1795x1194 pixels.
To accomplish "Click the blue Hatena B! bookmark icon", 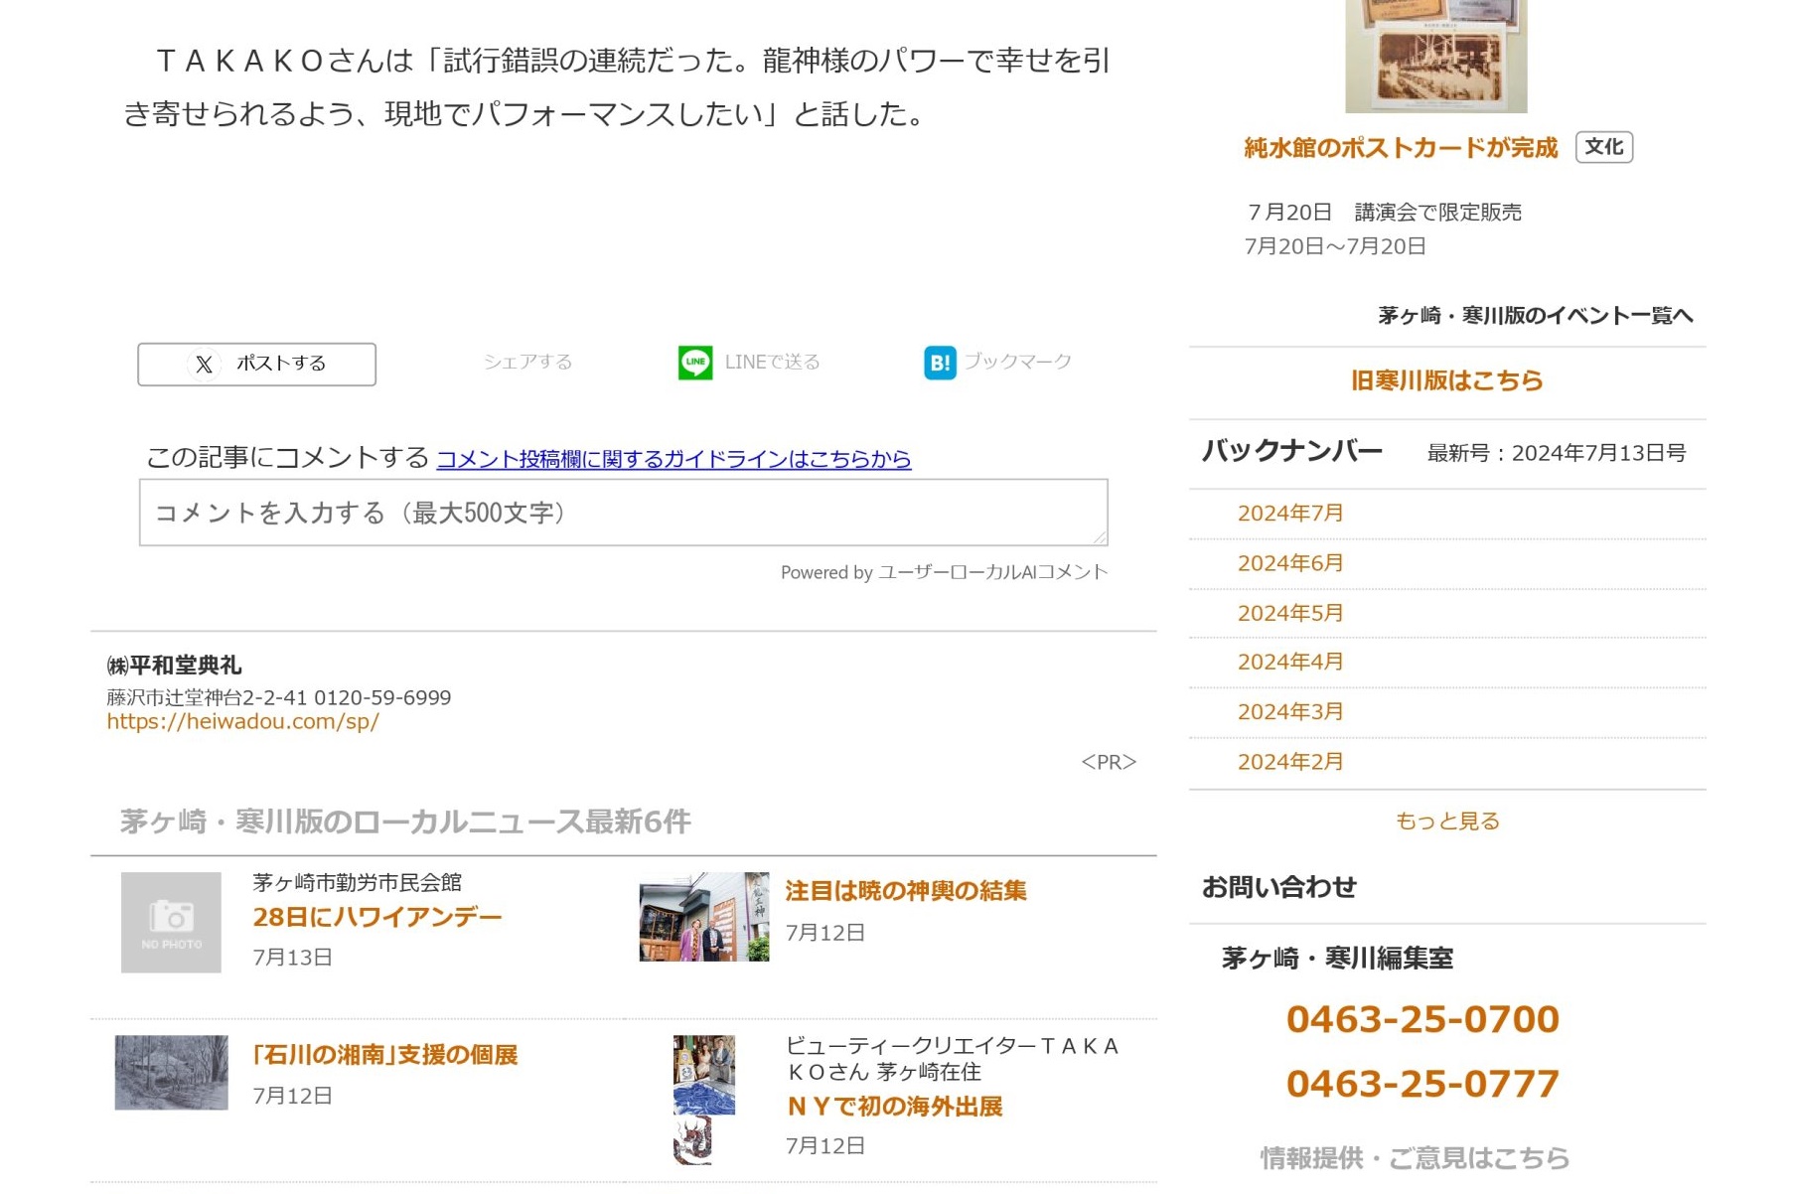I will (x=940, y=363).
